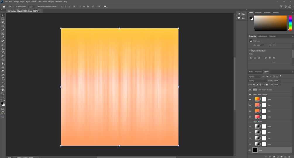
Task: Click Create new group folder icon
Action: tap(281, 157)
